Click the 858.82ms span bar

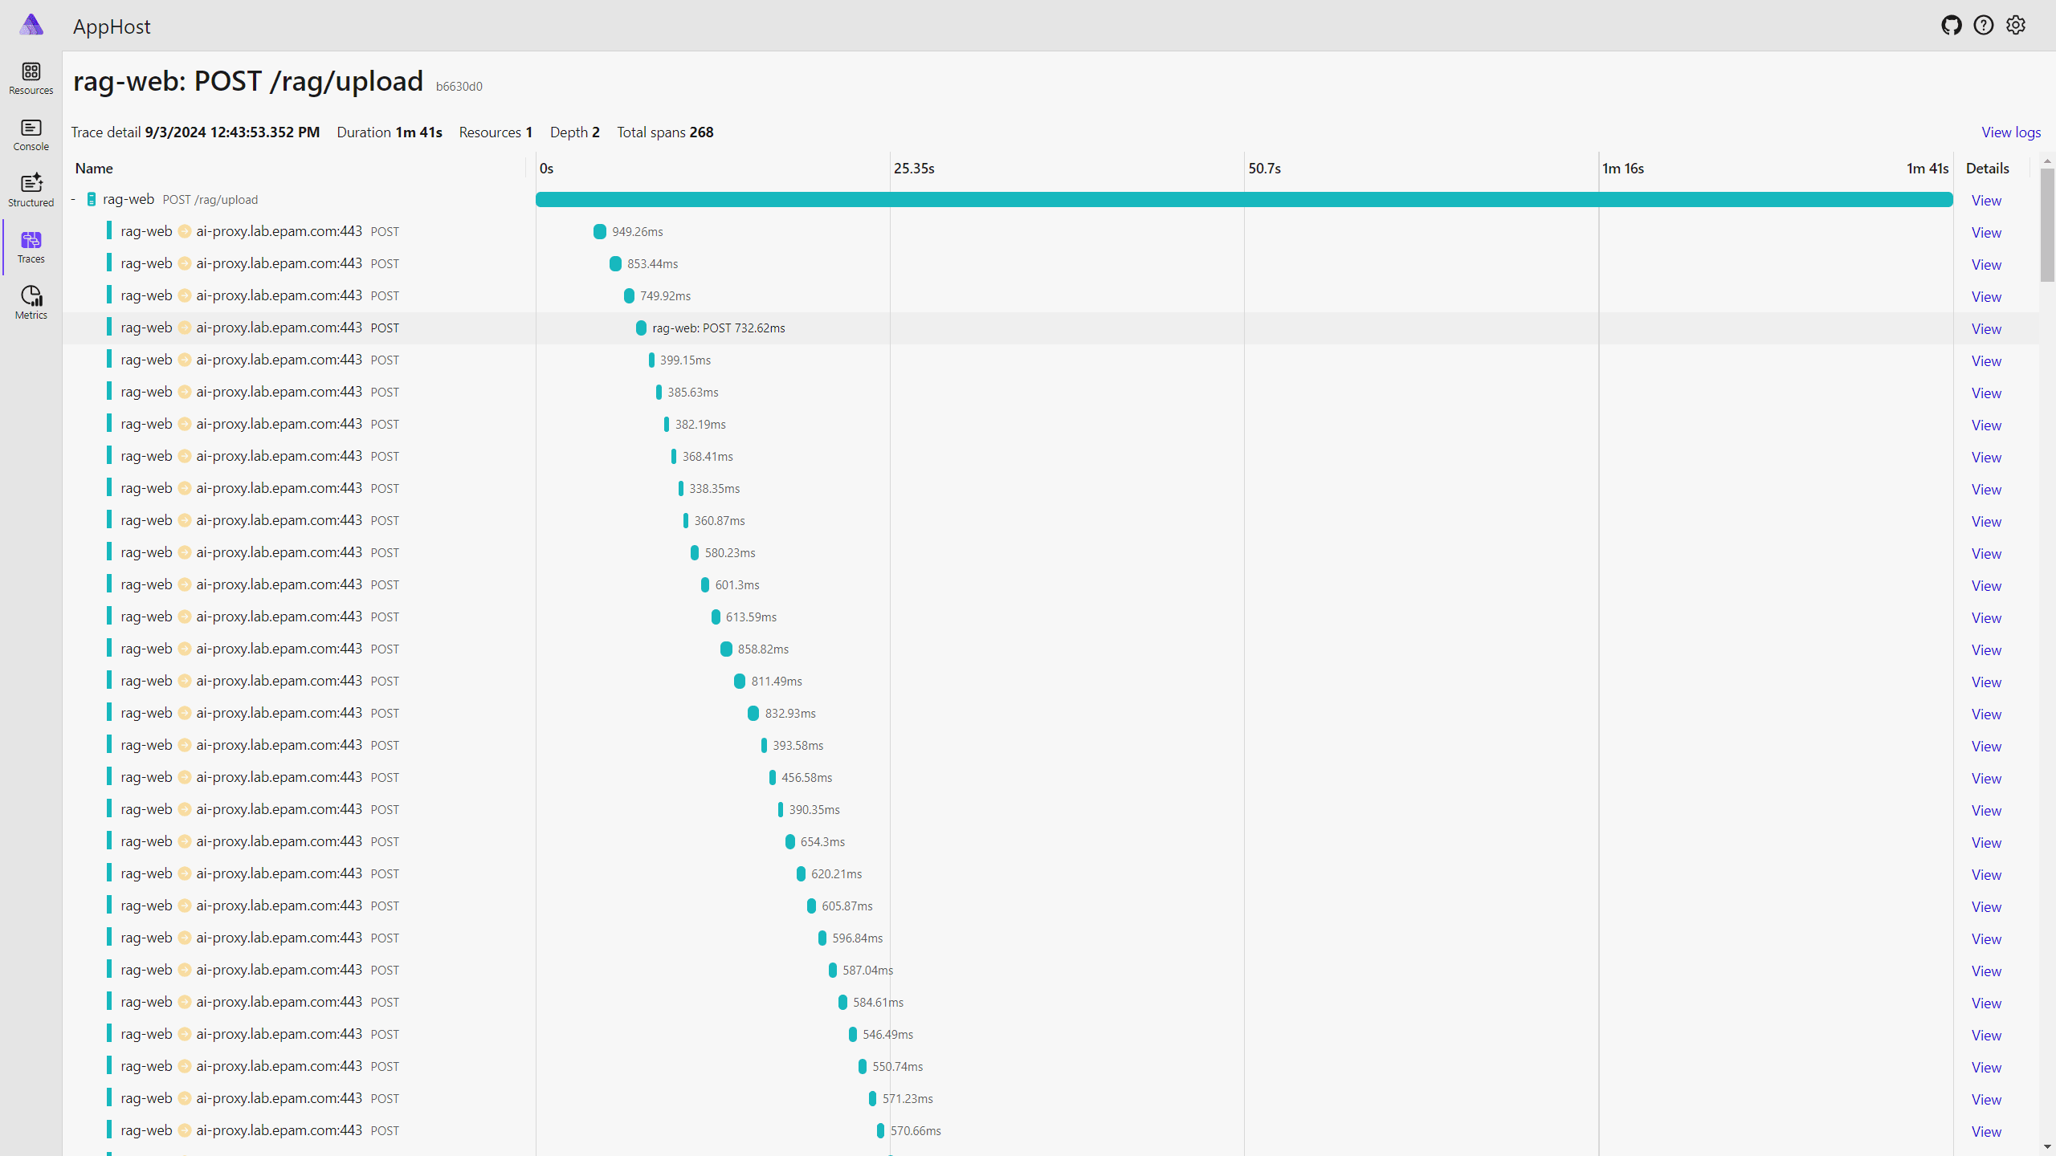[x=726, y=649]
